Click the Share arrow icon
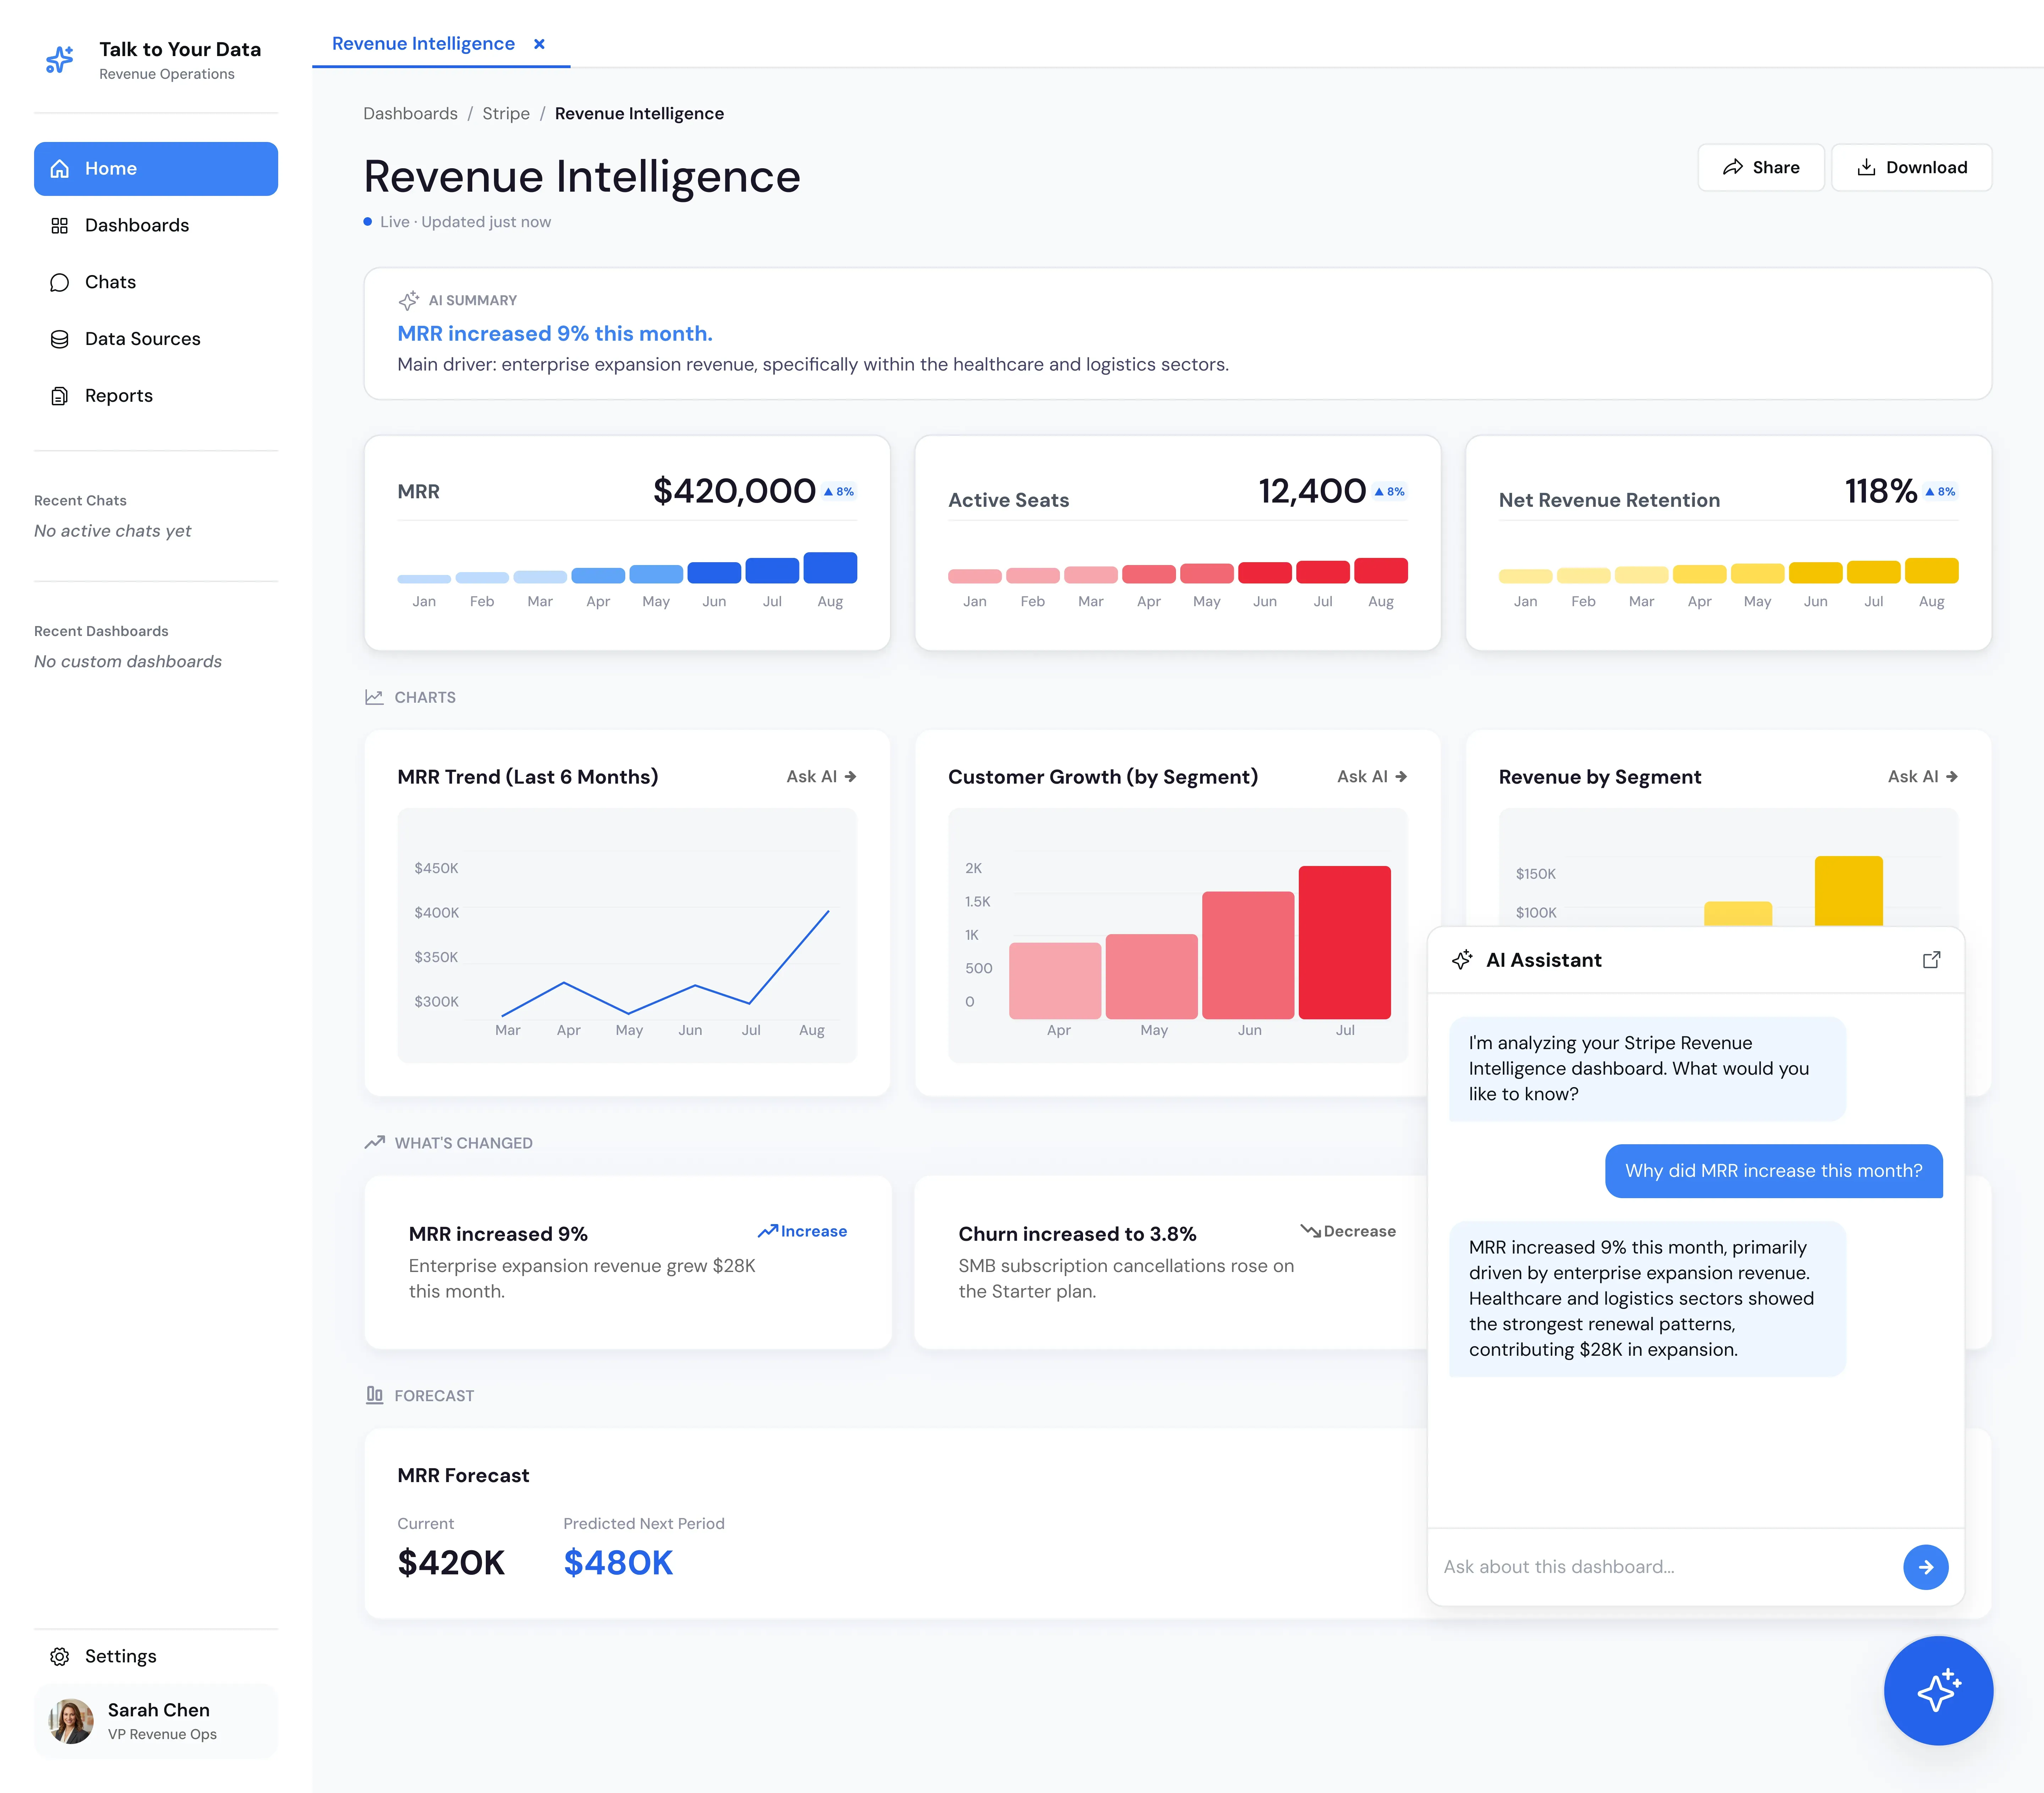Screen dimensions: 2044x1793 pos(1733,168)
